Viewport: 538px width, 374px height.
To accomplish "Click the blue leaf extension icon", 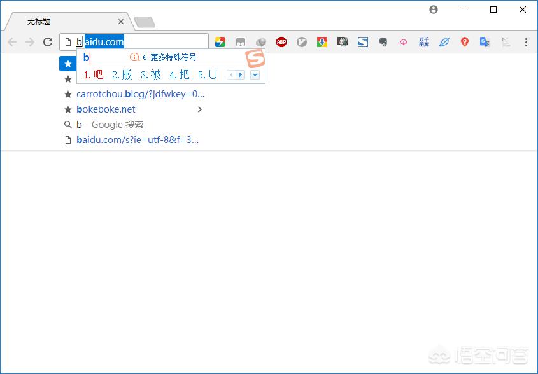I will pyautogui.click(x=444, y=42).
